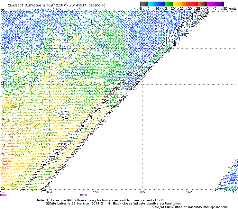
Task: Click latitude label '26' on left axis
Action: [x=3, y=84]
